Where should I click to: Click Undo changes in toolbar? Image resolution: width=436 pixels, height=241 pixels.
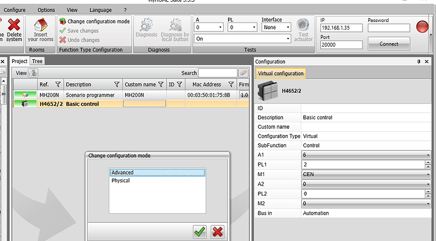coord(80,40)
